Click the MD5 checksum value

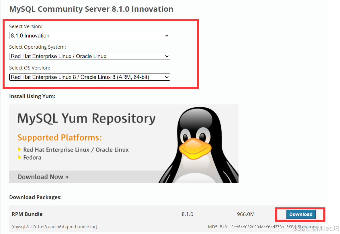click(257, 227)
